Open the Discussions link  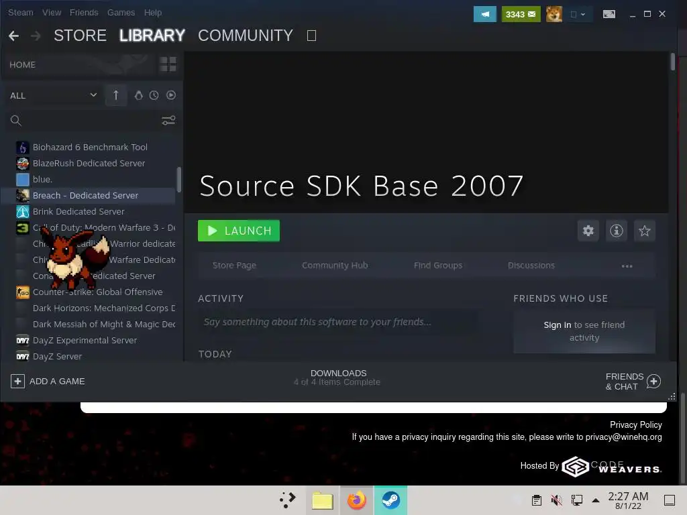[x=531, y=266]
